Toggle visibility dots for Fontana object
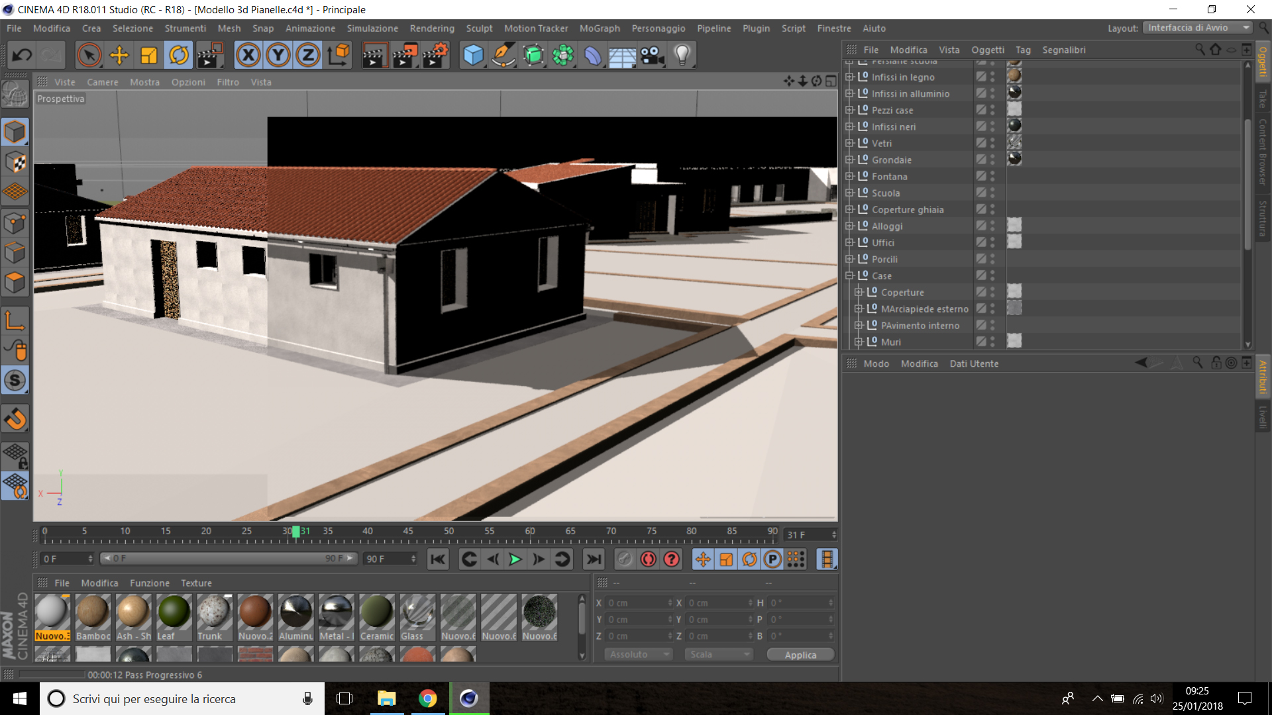 (x=992, y=176)
